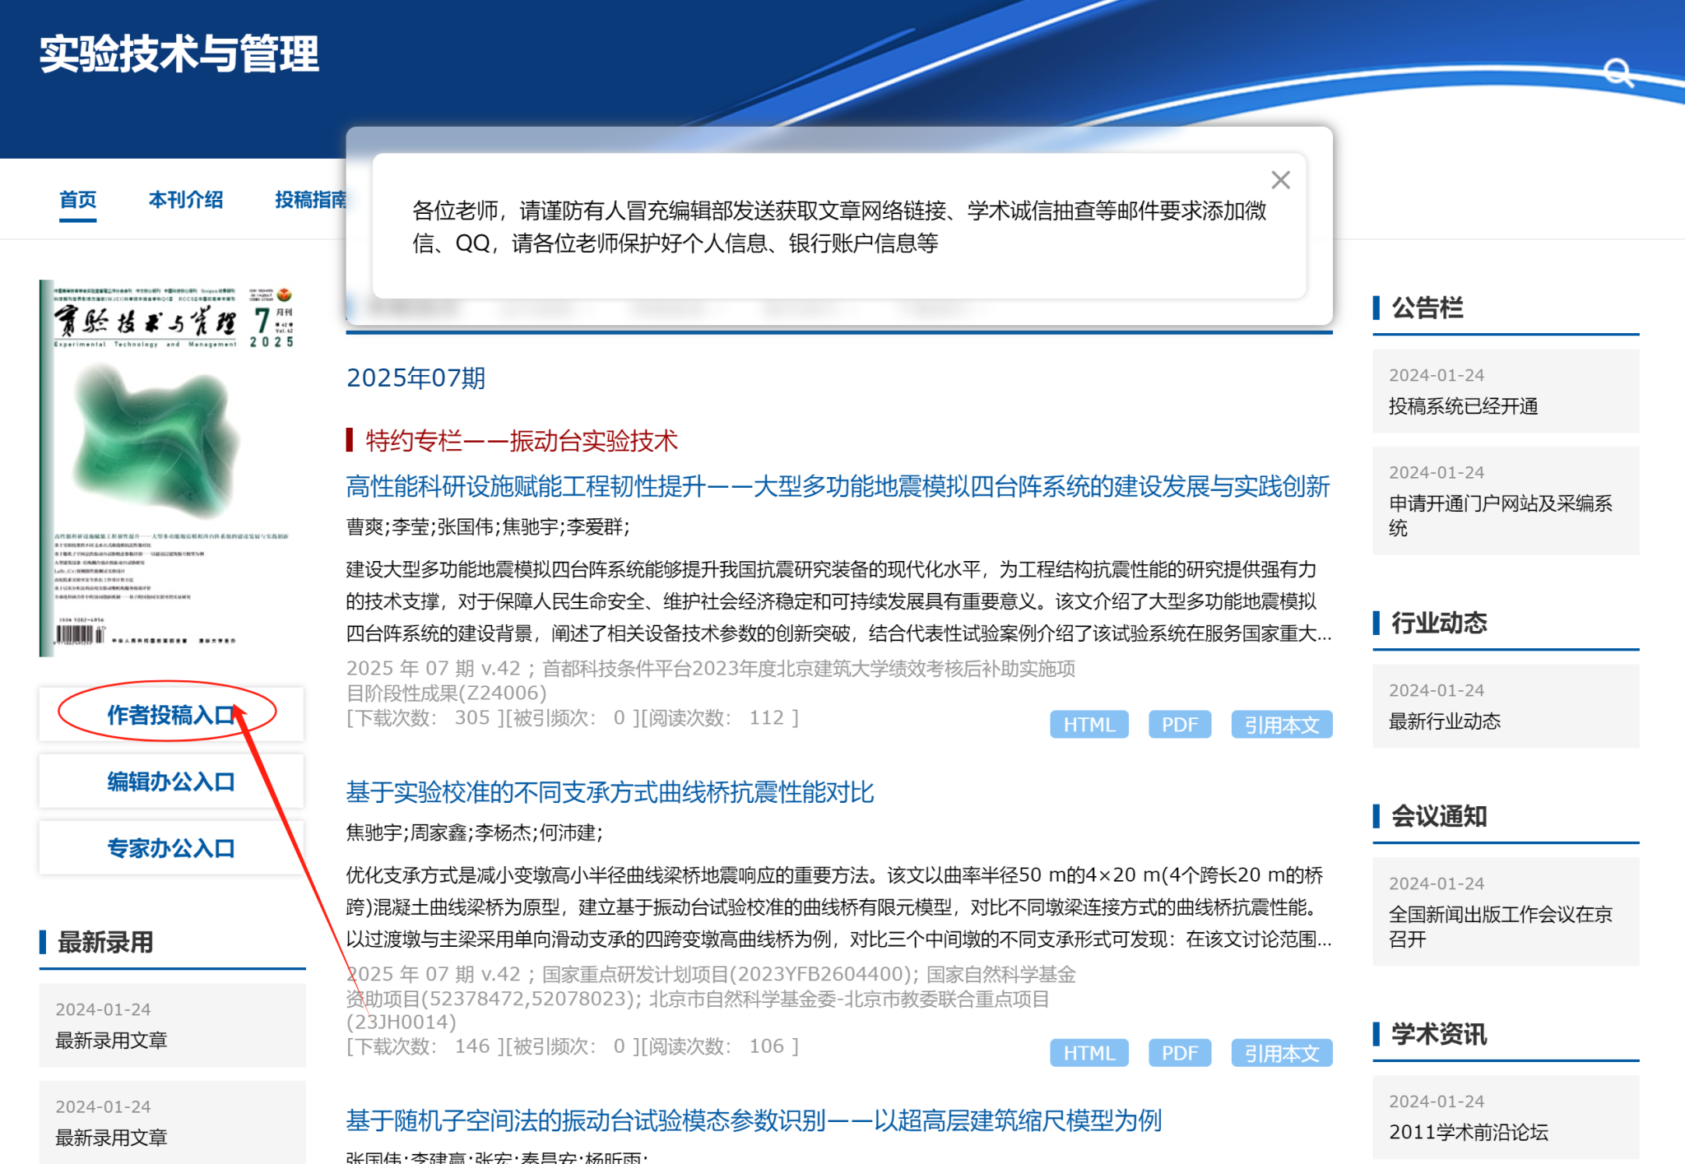1685x1164 pixels.
Task: Click 引用本文 for curved bridge article
Action: tap(1281, 1053)
